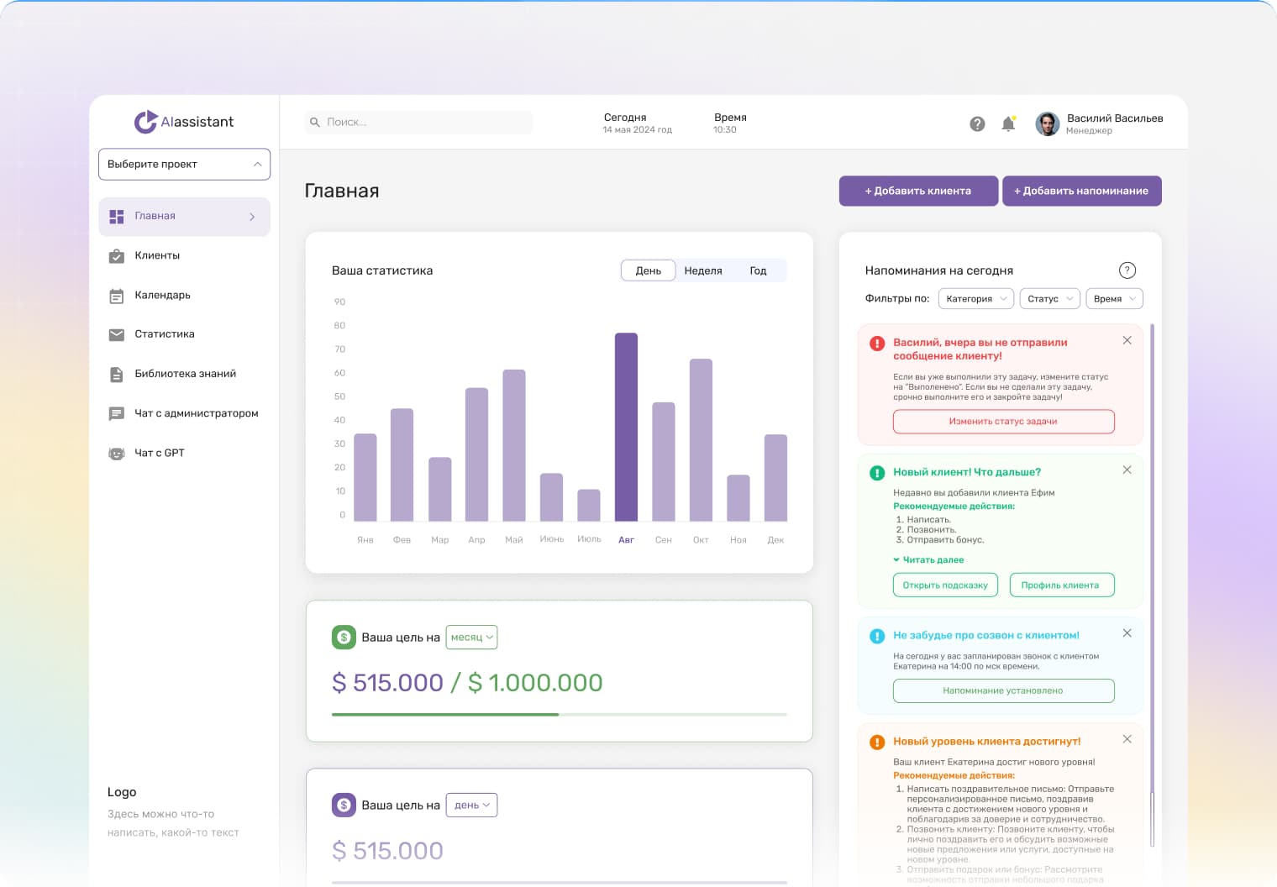Select Статистика in sidebar menu
Image resolution: width=1277 pixels, height=887 pixels.
164,334
